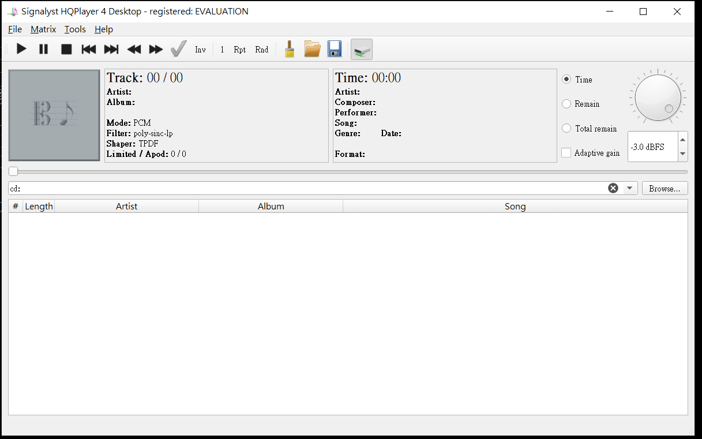
Task: Click the gray checkmark toolbar icon
Action: point(179,49)
